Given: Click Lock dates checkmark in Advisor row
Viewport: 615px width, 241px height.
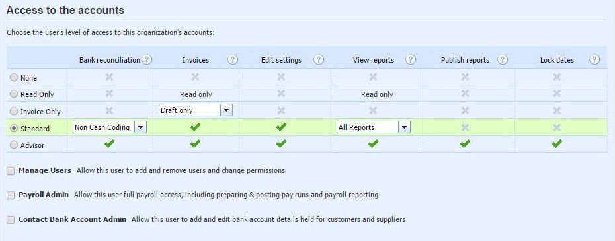Looking at the screenshot, I should tap(557, 144).
